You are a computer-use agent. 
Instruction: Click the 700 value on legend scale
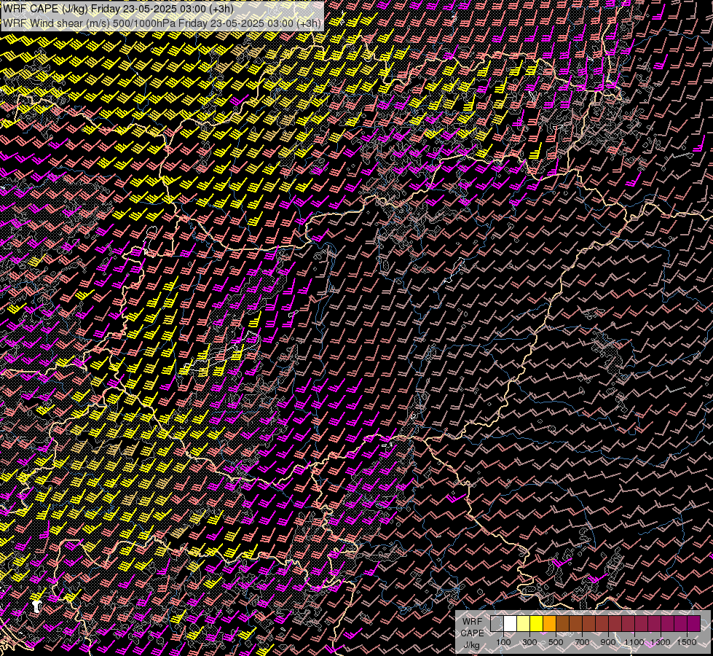pyautogui.click(x=582, y=642)
